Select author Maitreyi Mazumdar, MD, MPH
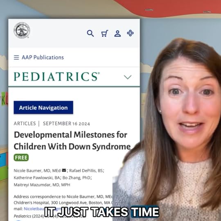The width and height of the screenshot is (221, 221). (42, 185)
